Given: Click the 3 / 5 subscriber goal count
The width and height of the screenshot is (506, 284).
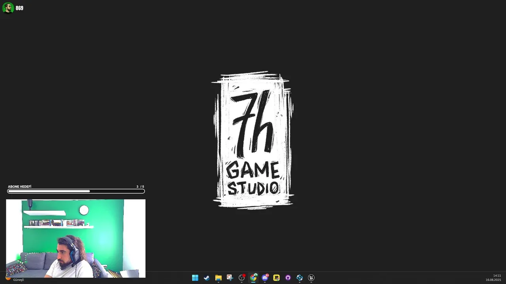Looking at the screenshot, I should click(140, 187).
